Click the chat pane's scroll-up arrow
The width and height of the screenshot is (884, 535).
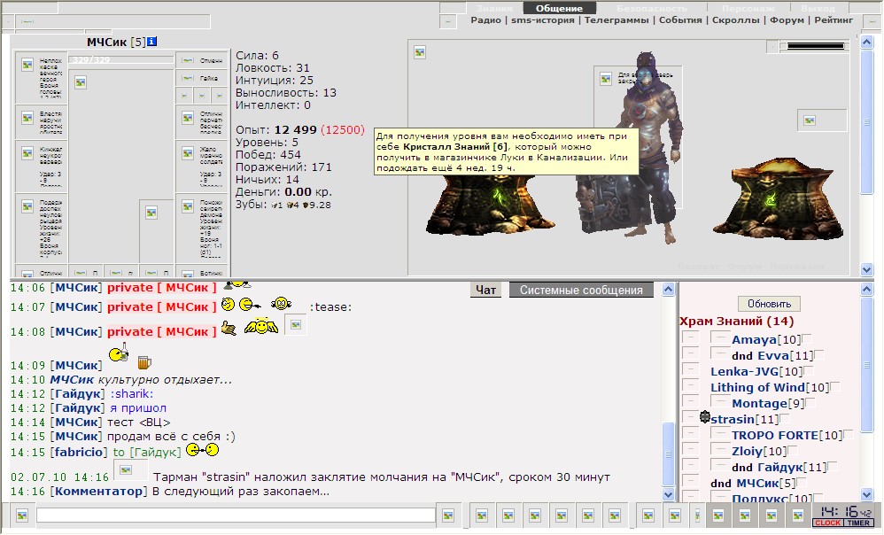click(x=668, y=290)
